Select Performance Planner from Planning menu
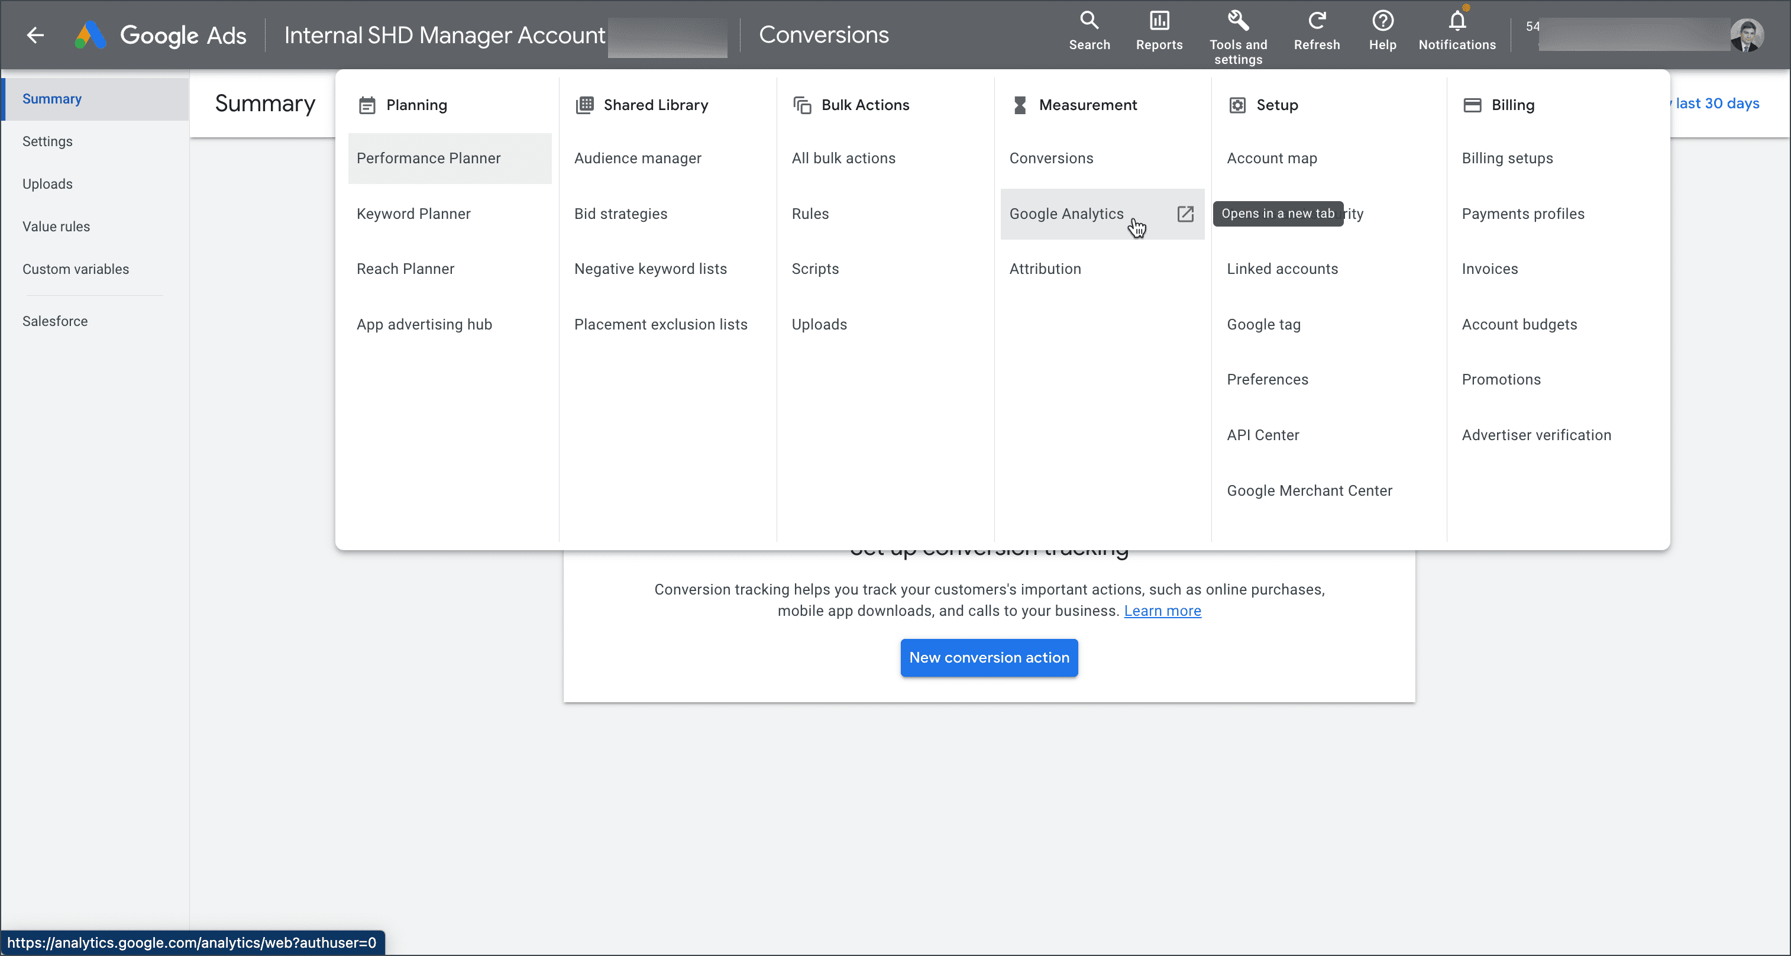Viewport: 1791px width, 956px height. point(428,158)
